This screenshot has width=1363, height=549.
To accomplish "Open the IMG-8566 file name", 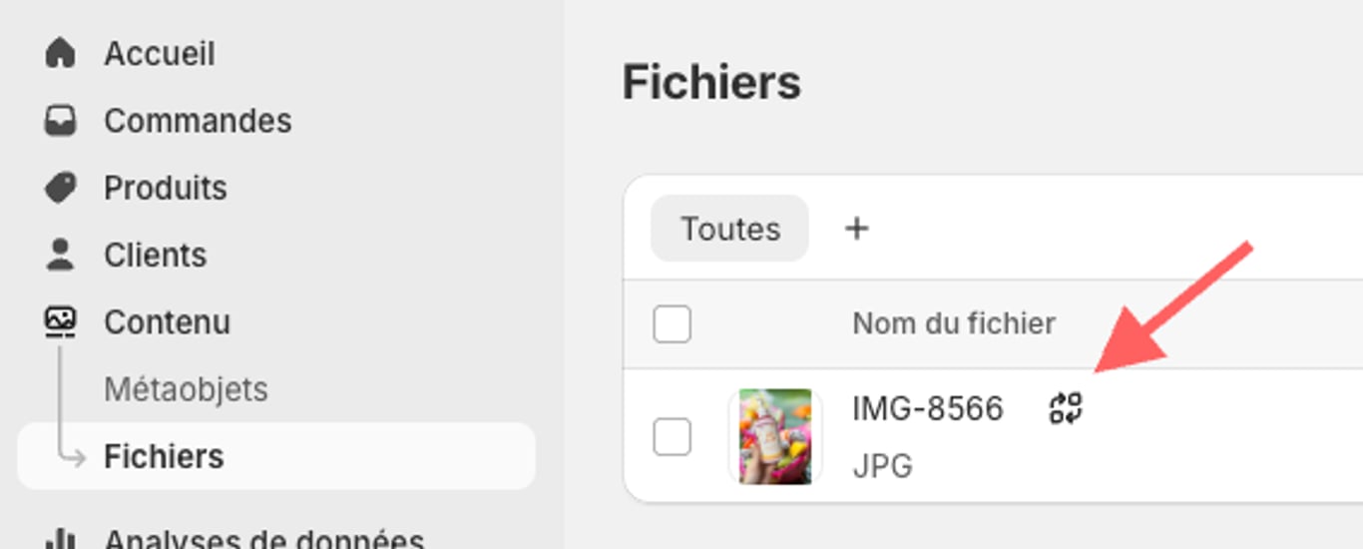I will coord(927,408).
